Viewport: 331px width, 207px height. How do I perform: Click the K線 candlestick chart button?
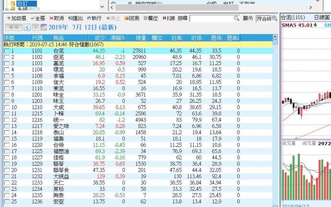point(168,18)
